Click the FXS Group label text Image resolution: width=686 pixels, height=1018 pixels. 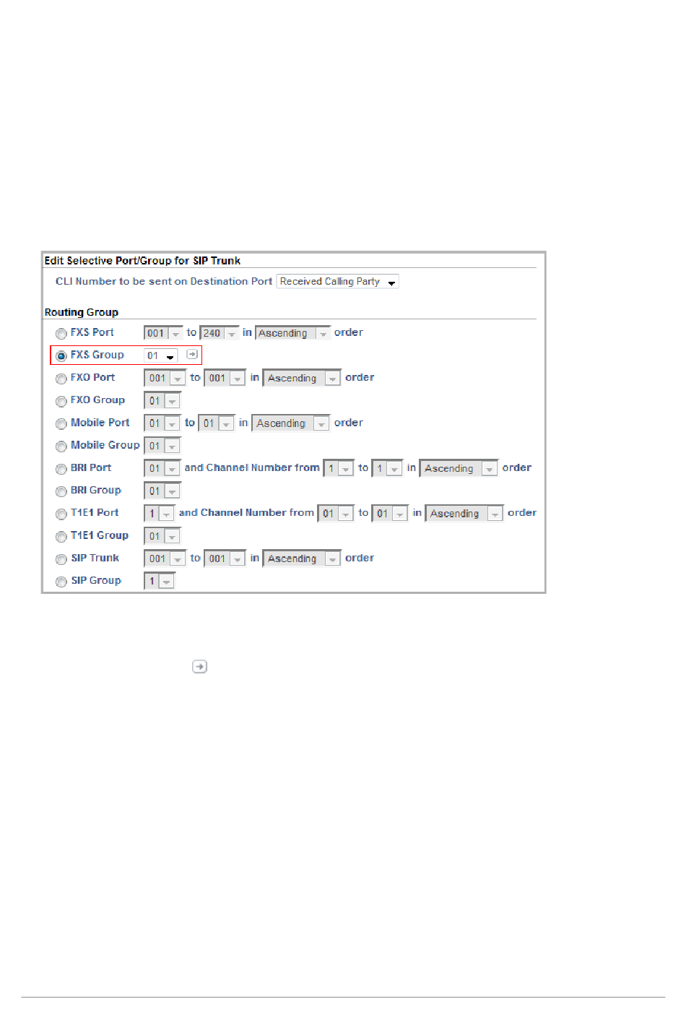pyautogui.click(x=97, y=355)
